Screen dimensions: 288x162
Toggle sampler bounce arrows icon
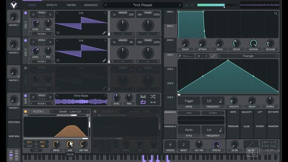(153, 102)
